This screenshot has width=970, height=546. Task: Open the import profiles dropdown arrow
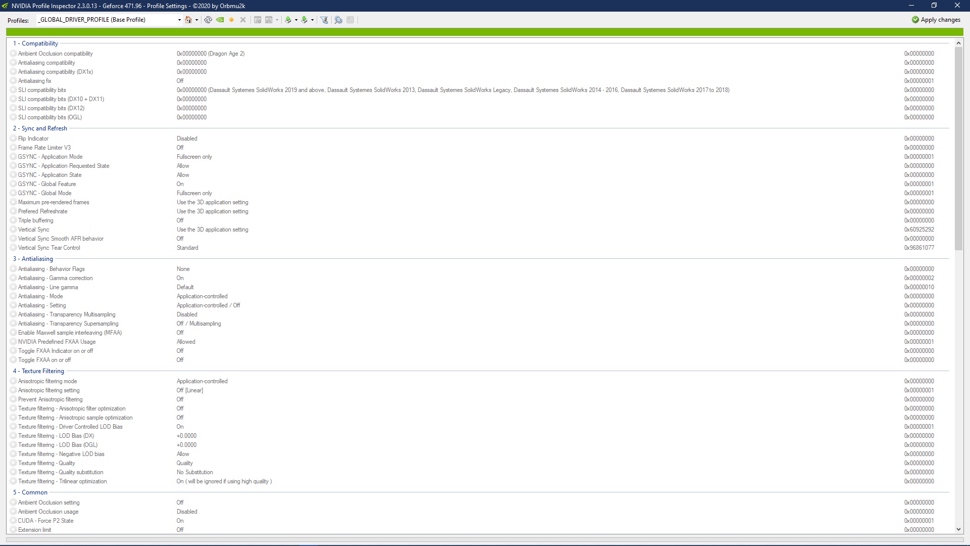click(x=312, y=20)
